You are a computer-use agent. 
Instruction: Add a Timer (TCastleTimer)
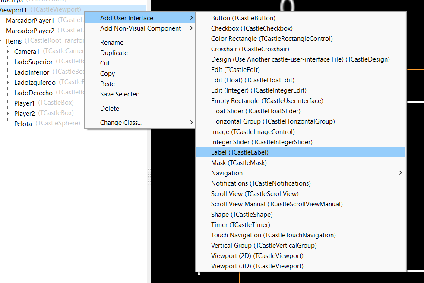(301, 225)
